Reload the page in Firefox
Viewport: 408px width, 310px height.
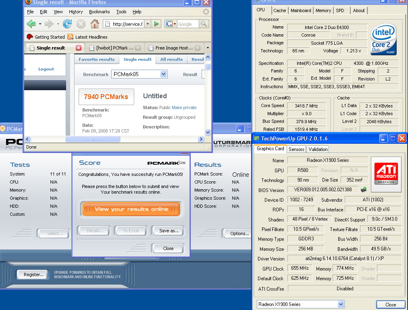pos(67,24)
